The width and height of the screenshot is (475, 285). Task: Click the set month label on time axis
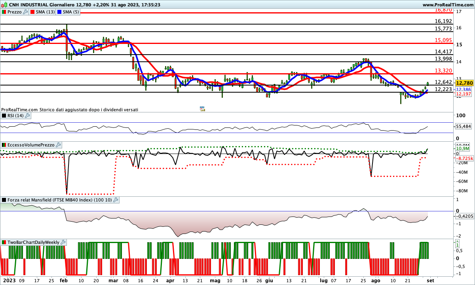point(430,280)
